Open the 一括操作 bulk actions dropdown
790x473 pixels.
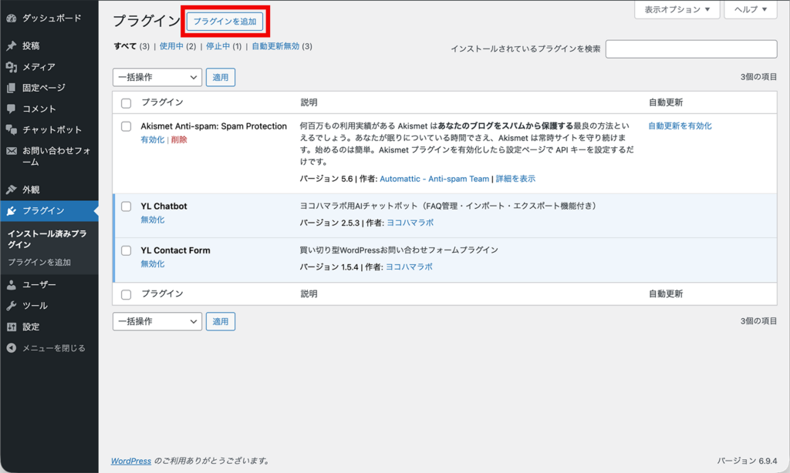(157, 77)
